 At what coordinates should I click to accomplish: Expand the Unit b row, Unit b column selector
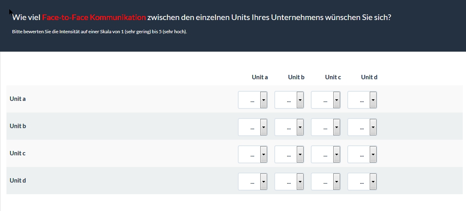289,127
